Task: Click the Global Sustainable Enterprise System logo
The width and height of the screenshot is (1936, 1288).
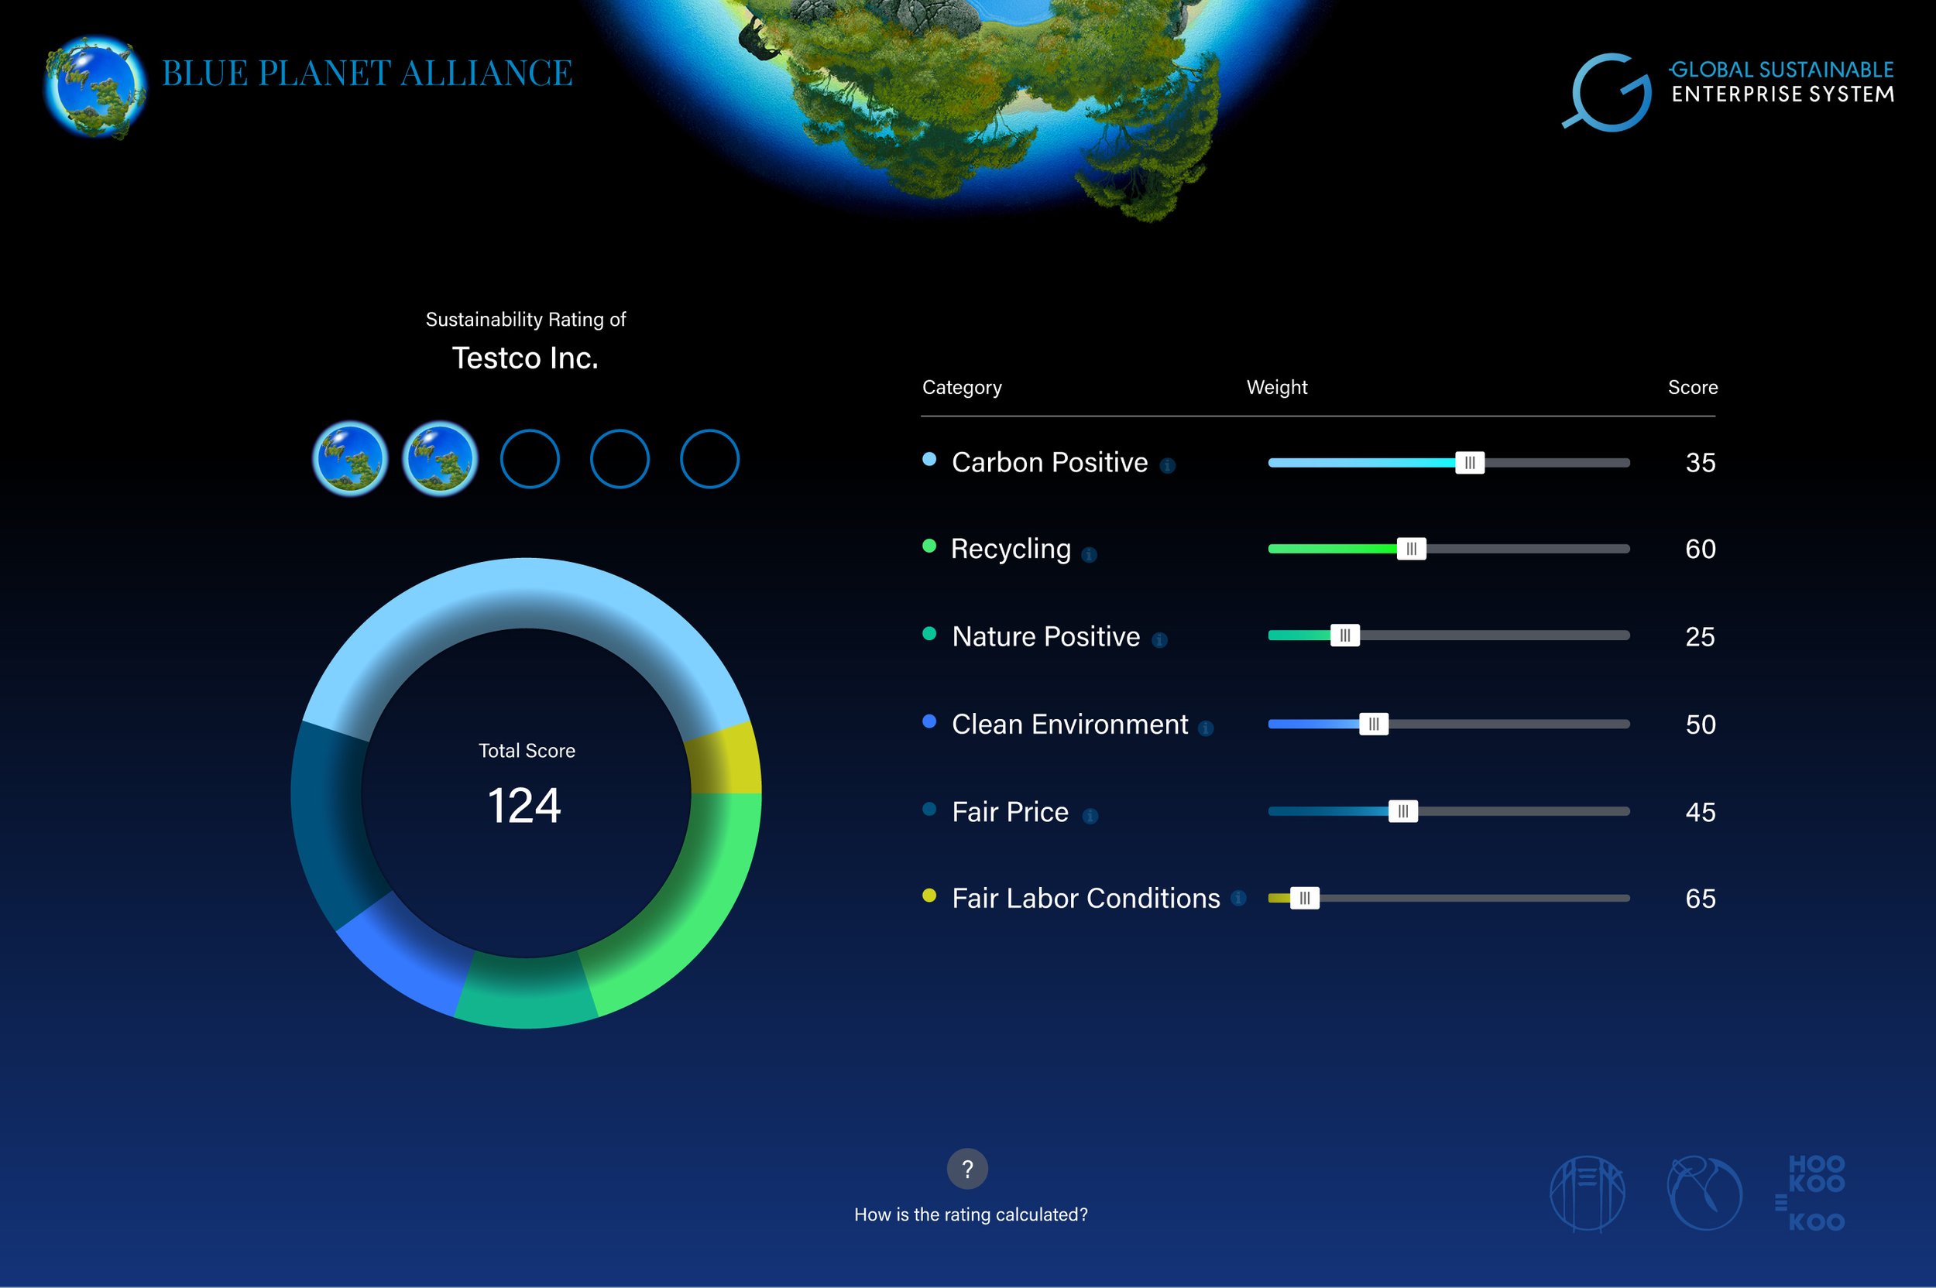Action: [1728, 91]
